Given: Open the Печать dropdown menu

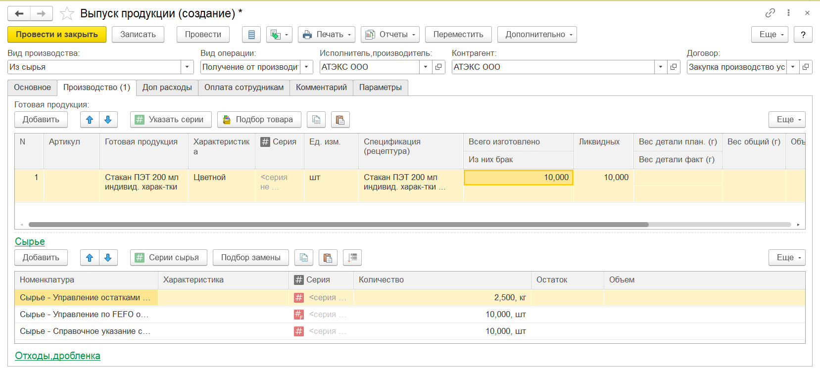Looking at the screenshot, I should coord(327,35).
